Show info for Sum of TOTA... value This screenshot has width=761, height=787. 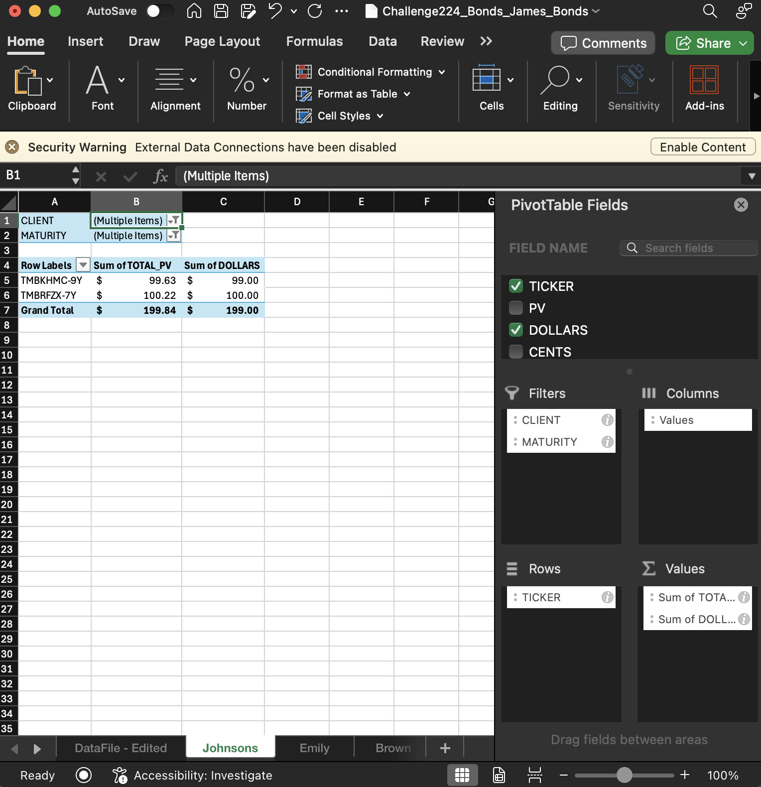tap(744, 597)
